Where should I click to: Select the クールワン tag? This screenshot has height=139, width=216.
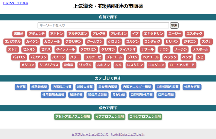95,42
